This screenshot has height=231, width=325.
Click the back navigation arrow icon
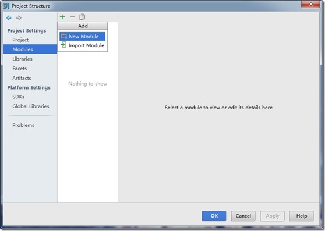tap(9, 18)
